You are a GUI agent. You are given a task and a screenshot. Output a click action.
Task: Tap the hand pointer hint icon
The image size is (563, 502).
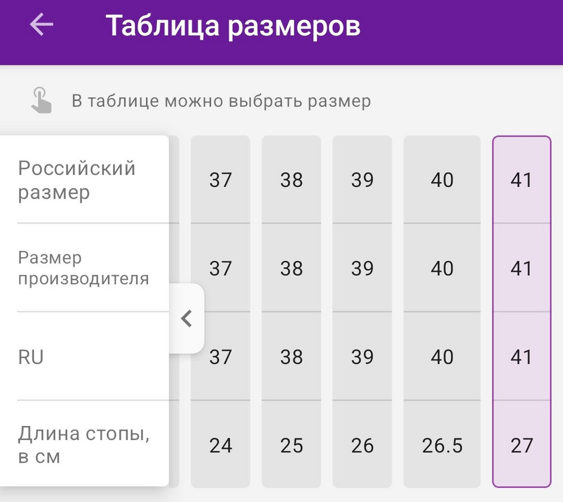[x=41, y=101]
